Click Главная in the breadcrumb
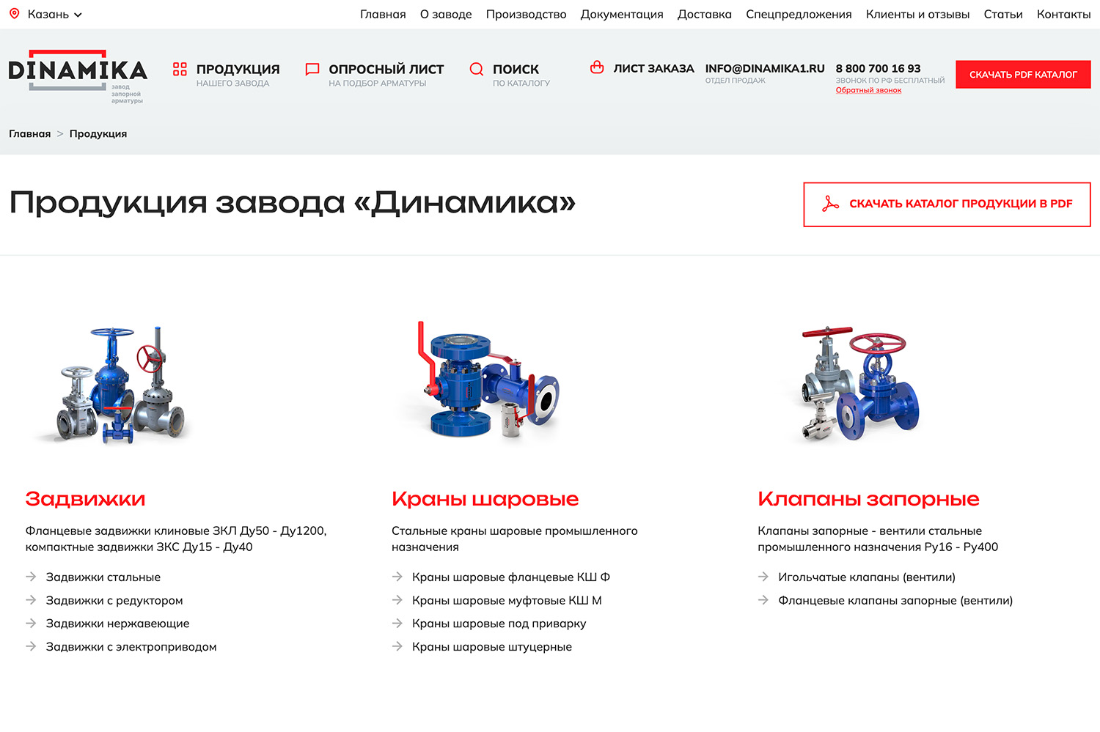This screenshot has height=732, width=1100. click(x=30, y=133)
